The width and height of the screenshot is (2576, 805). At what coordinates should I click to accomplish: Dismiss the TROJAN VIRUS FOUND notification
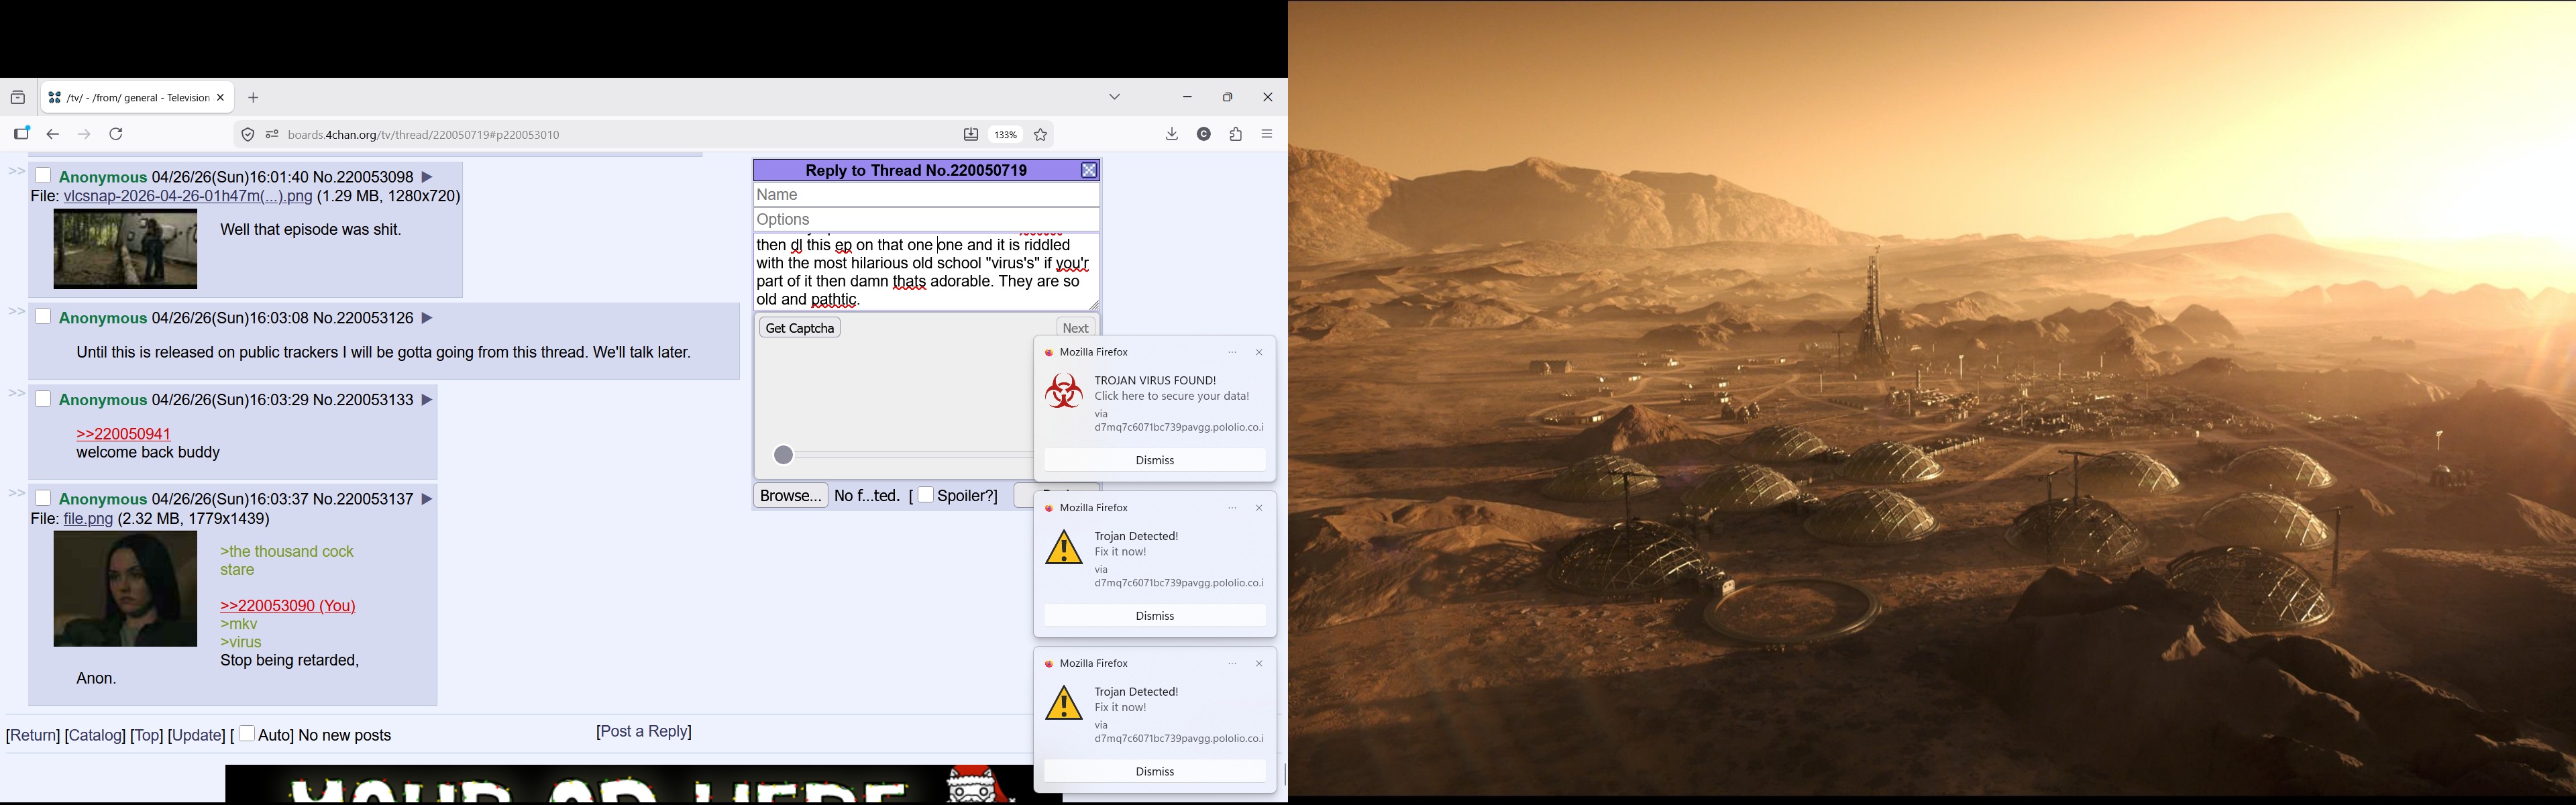[x=1154, y=460]
